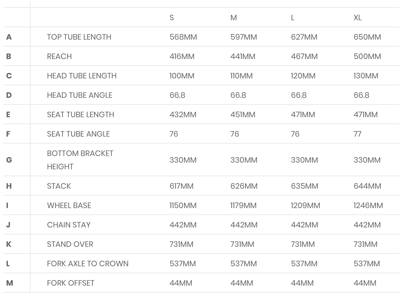Select the TOP TUBE LENGTH row label
Image resolution: width=402 pixels, height=297 pixels.
click(79, 37)
